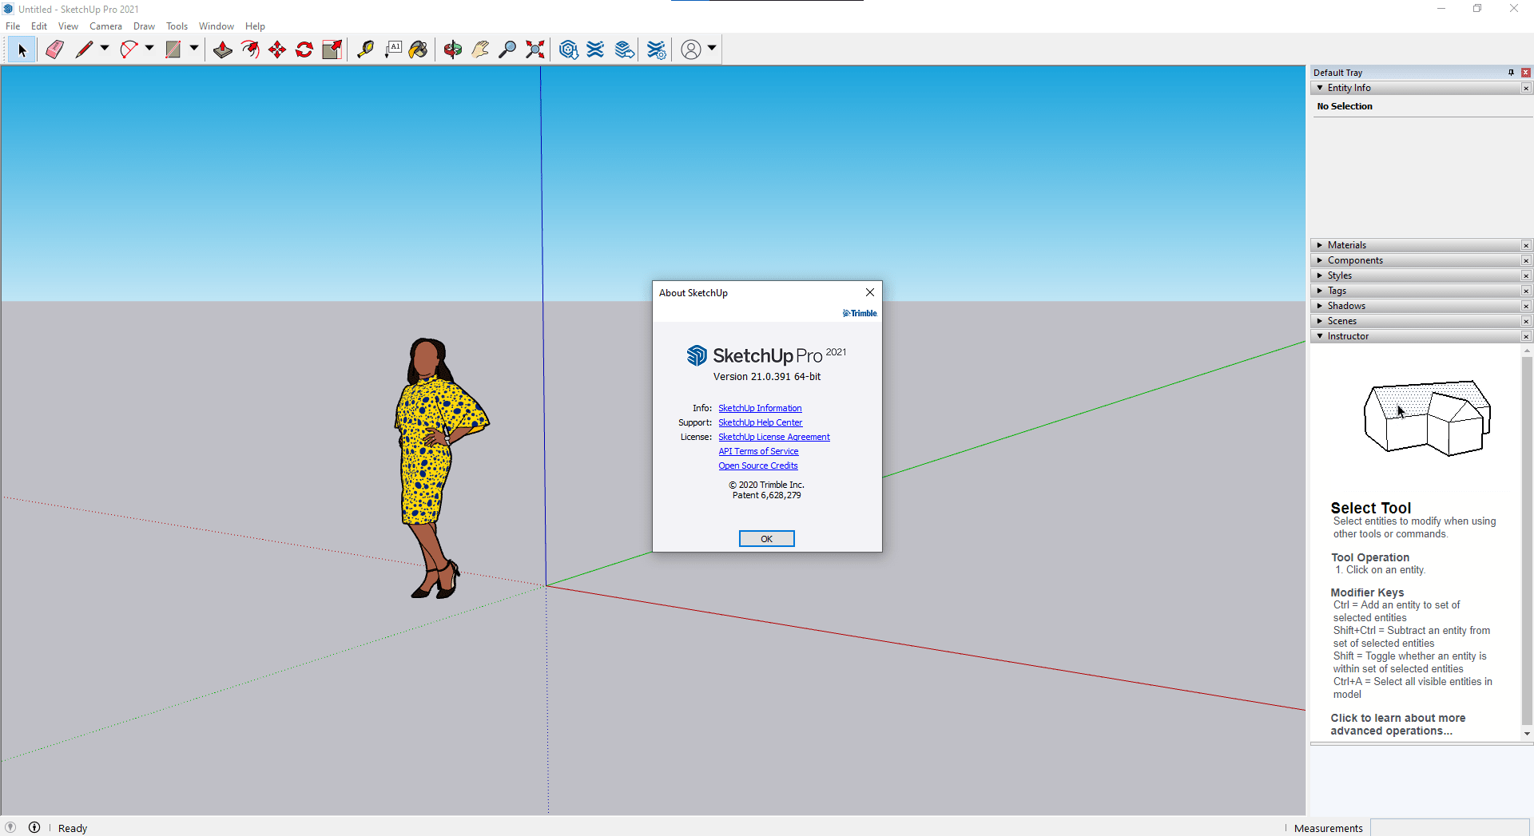Click the Instructor house illustration
Screen dimensions: 1534x836
click(x=1427, y=418)
